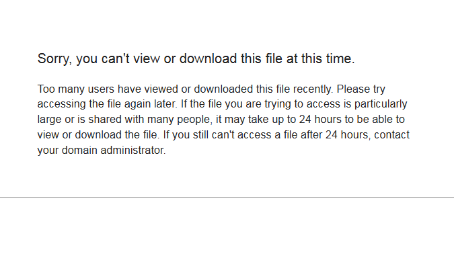Click the phrase "Too many users"
Screen dimensions: 454x256
(x=76, y=89)
